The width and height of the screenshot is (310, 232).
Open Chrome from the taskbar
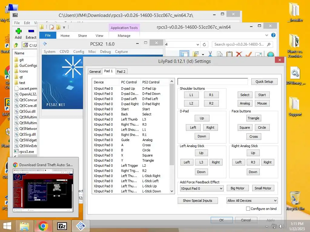coord(43,226)
